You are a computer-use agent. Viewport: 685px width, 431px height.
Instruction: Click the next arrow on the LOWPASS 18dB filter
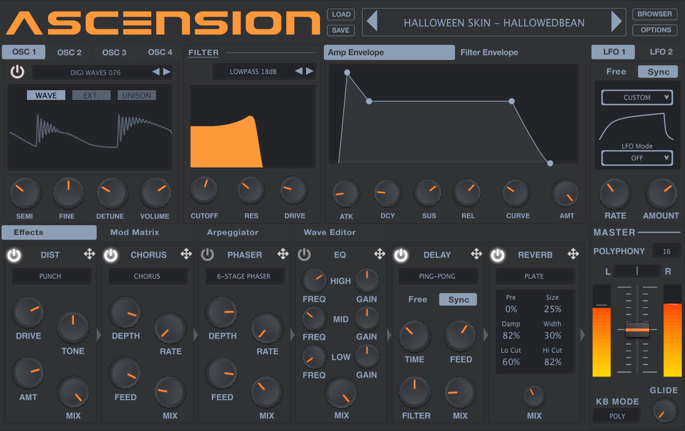pyautogui.click(x=310, y=71)
